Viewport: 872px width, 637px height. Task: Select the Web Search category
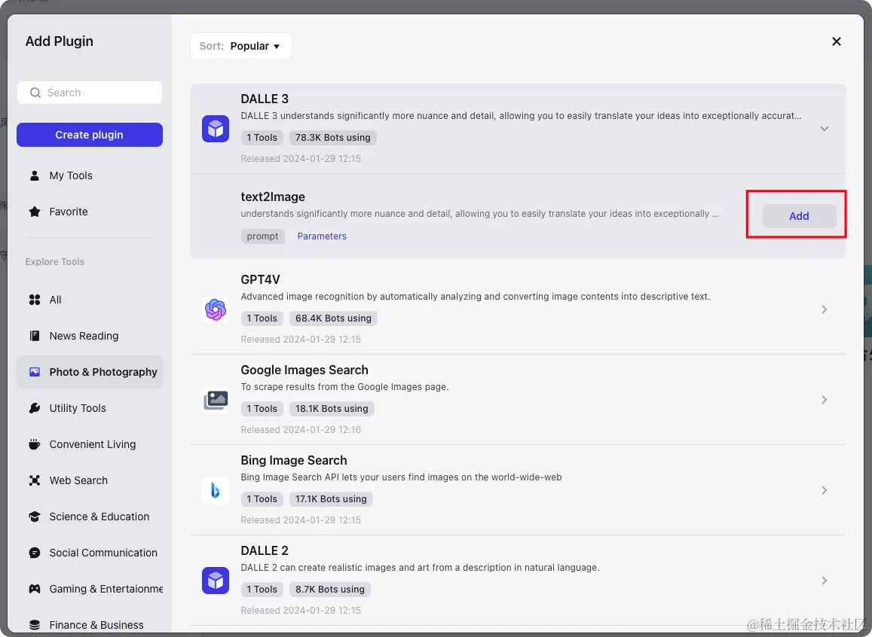tap(90, 480)
